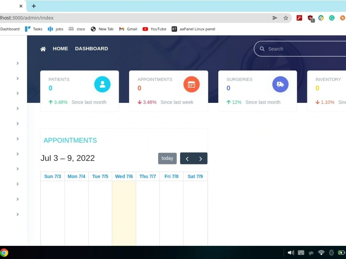Expand the eighth sidebar chevron
Image resolution: width=346 pixels, height=259 pixels.
(x=18, y=169)
